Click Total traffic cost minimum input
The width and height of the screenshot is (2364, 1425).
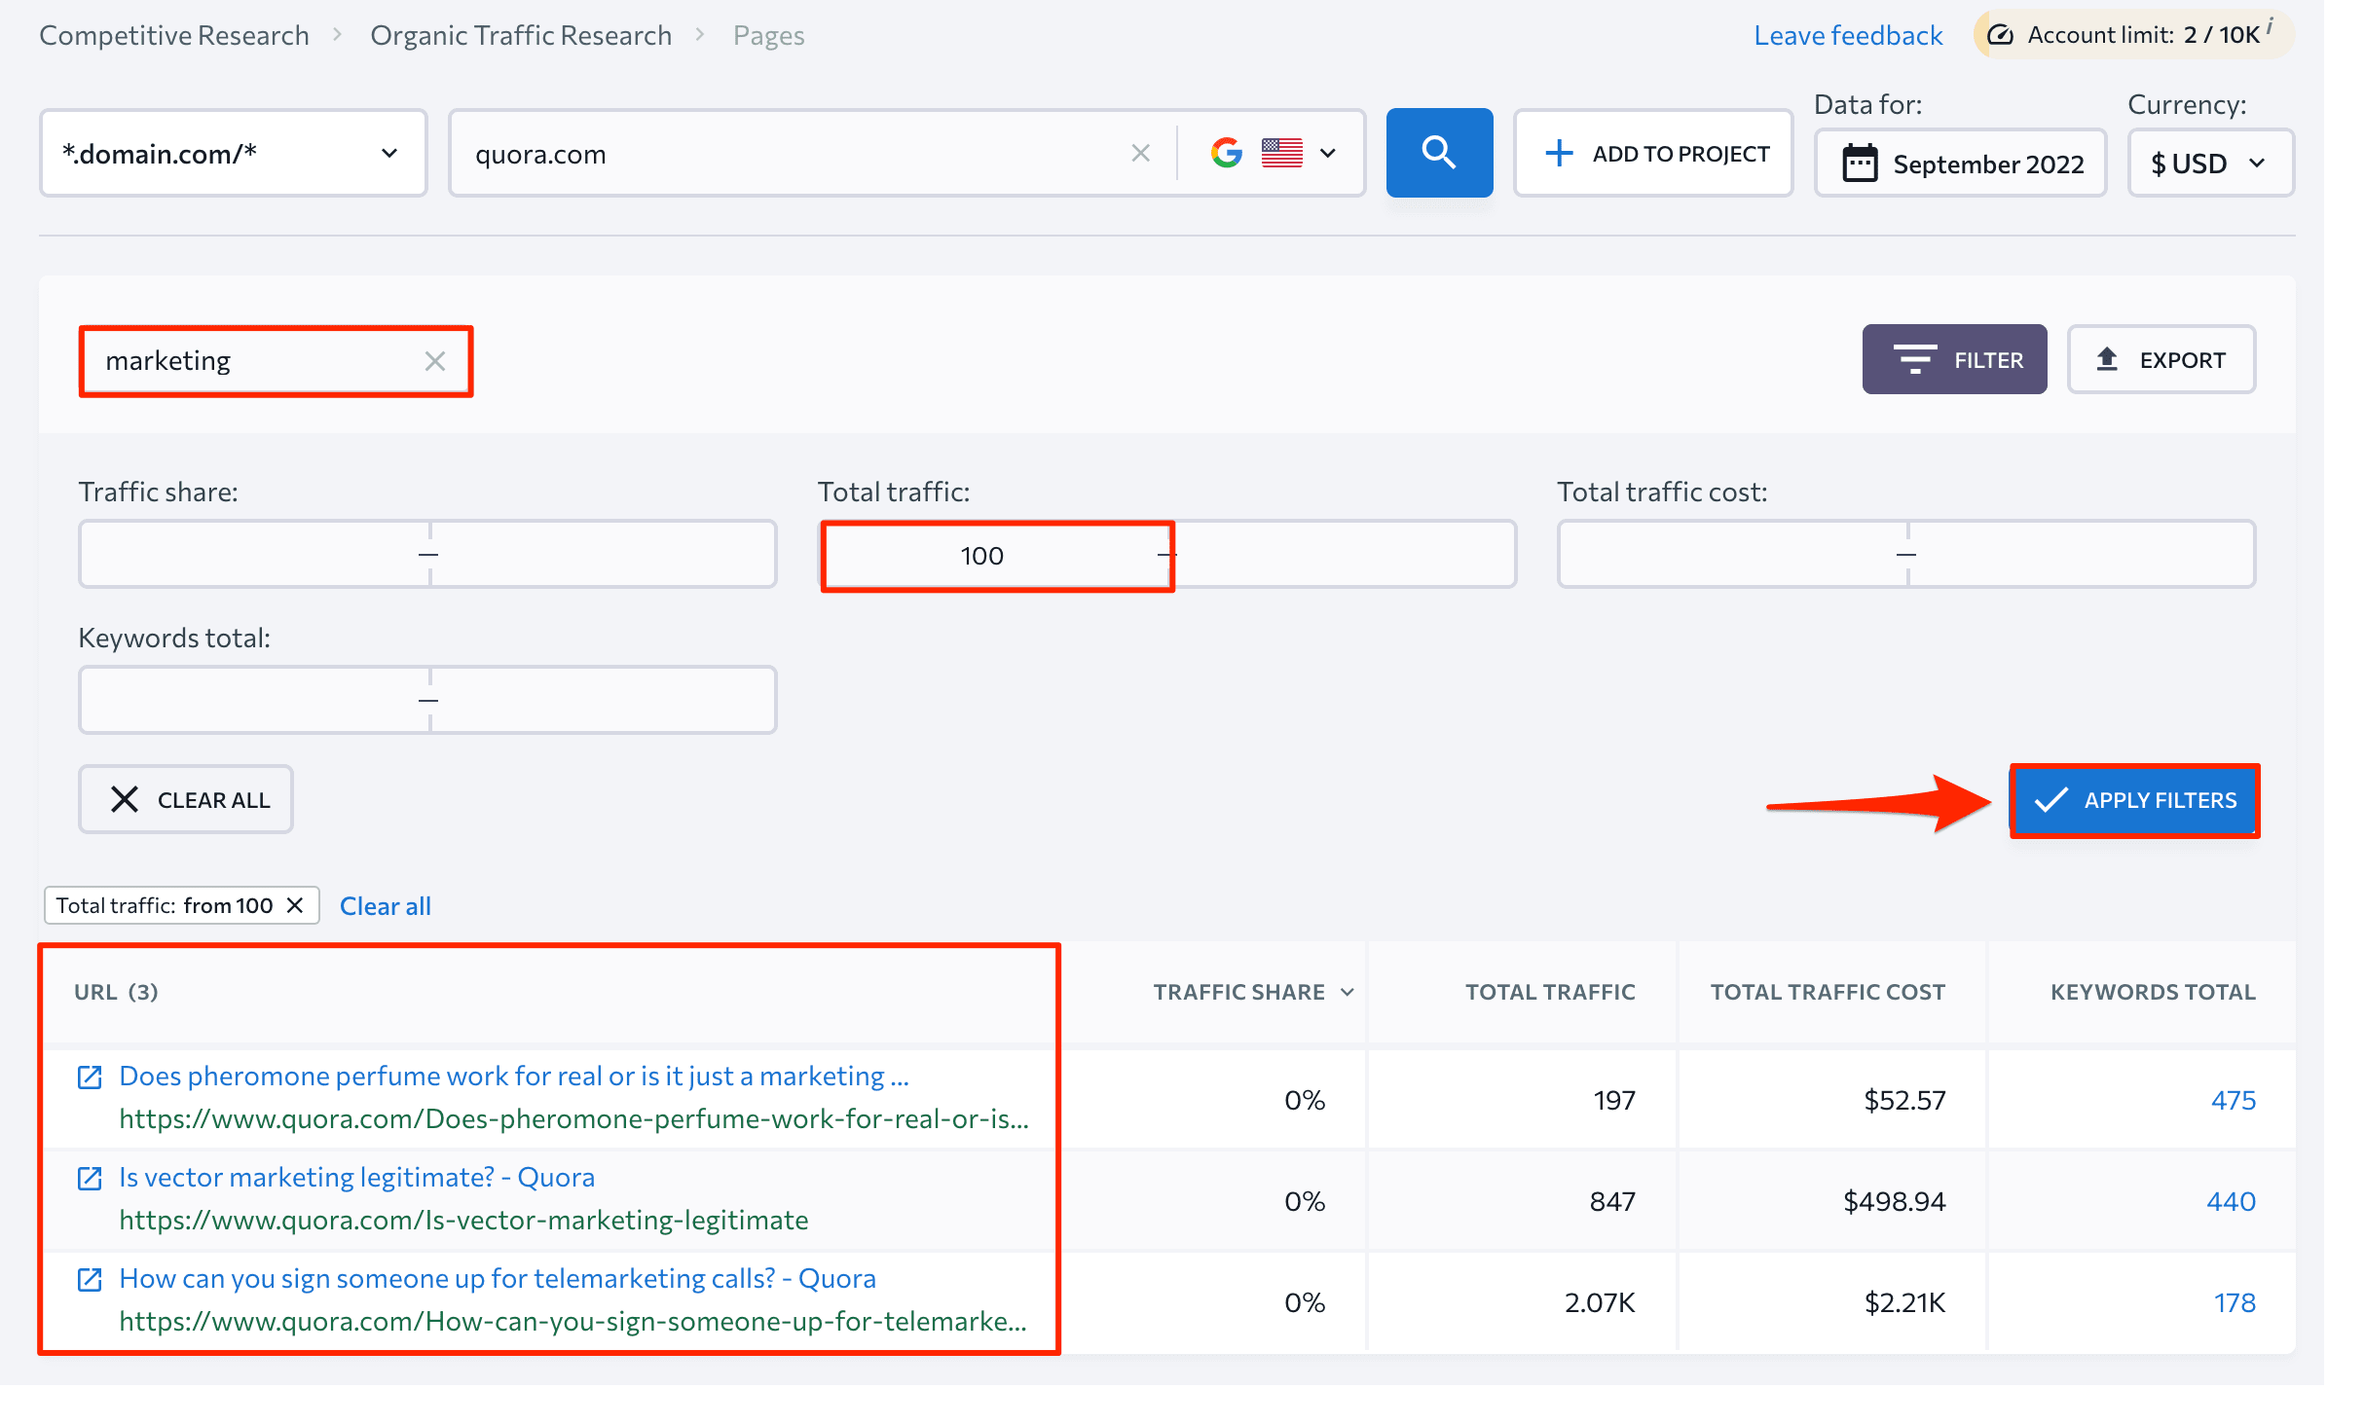pos(1733,554)
